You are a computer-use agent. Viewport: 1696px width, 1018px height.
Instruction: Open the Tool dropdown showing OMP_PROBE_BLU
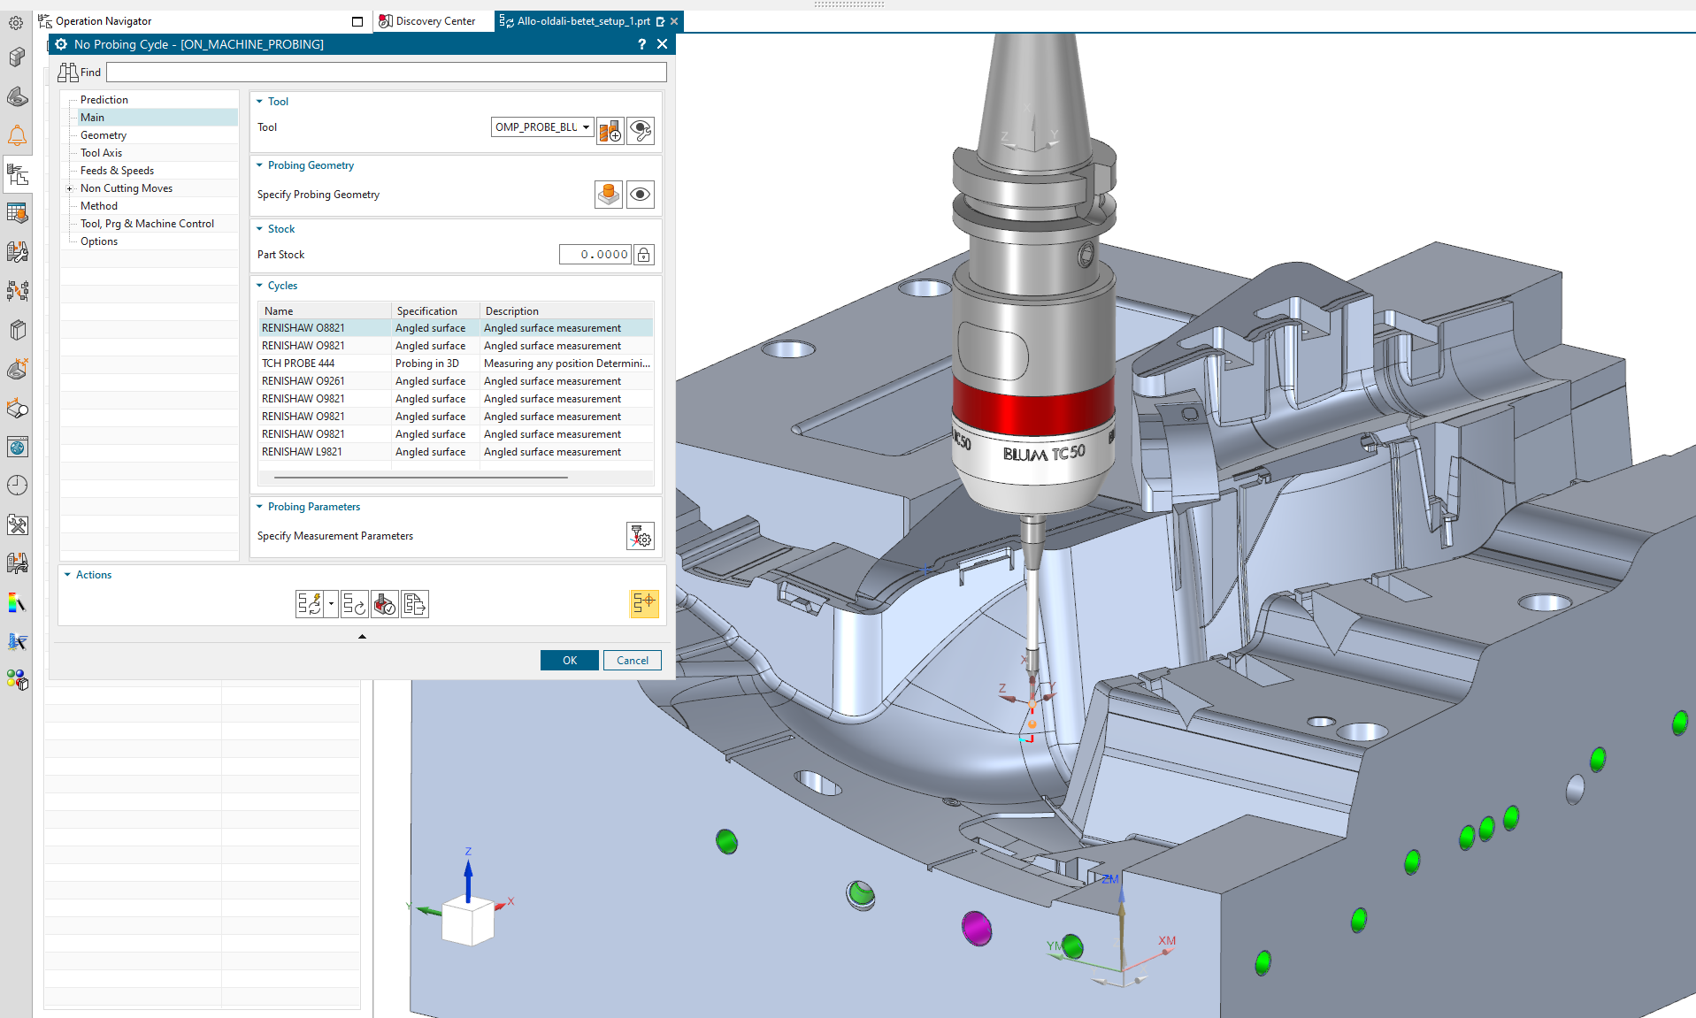point(586,126)
